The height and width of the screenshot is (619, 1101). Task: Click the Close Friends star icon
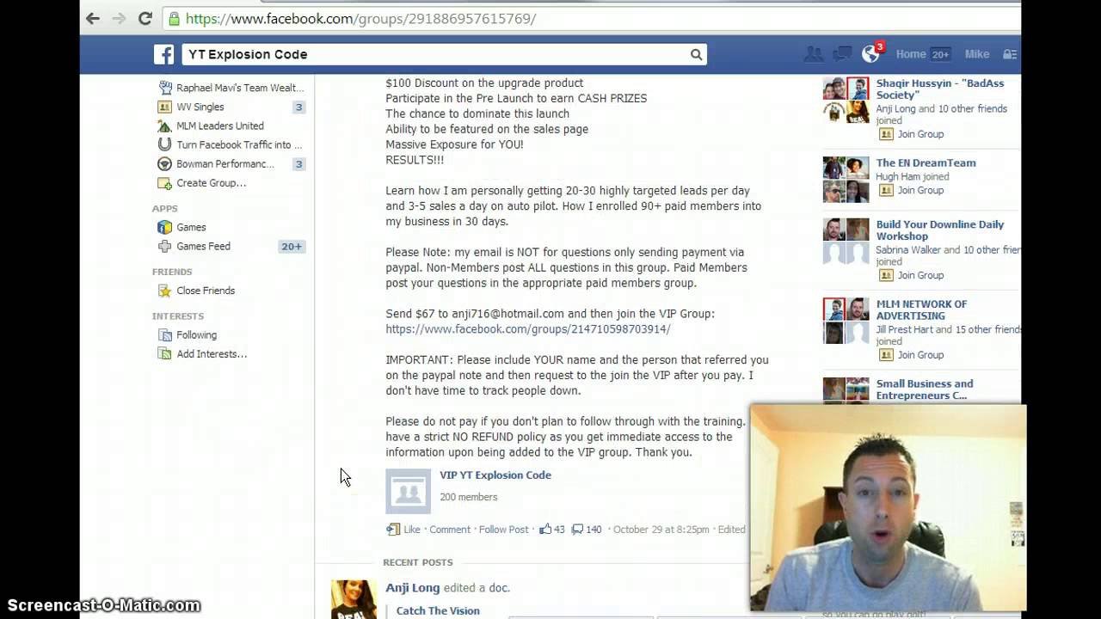(x=164, y=291)
